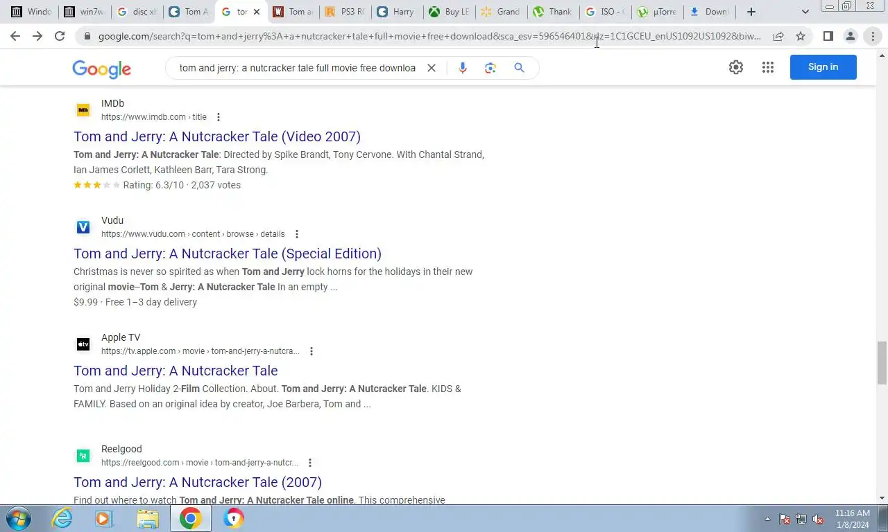Click the Chrome icon on the taskbar
Viewport: 888px width, 532px height.
point(190,518)
